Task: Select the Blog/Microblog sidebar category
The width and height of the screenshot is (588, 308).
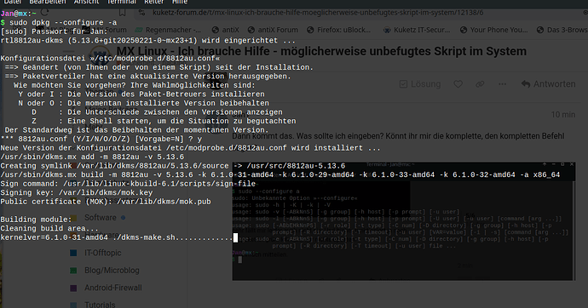Action: coord(112,271)
